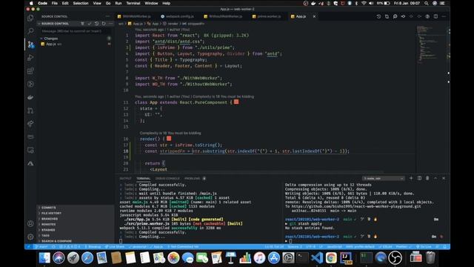The height and width of the screenshot is (267, 474).
Task: Click the render breadcrumb item
Action: point(173,24)
